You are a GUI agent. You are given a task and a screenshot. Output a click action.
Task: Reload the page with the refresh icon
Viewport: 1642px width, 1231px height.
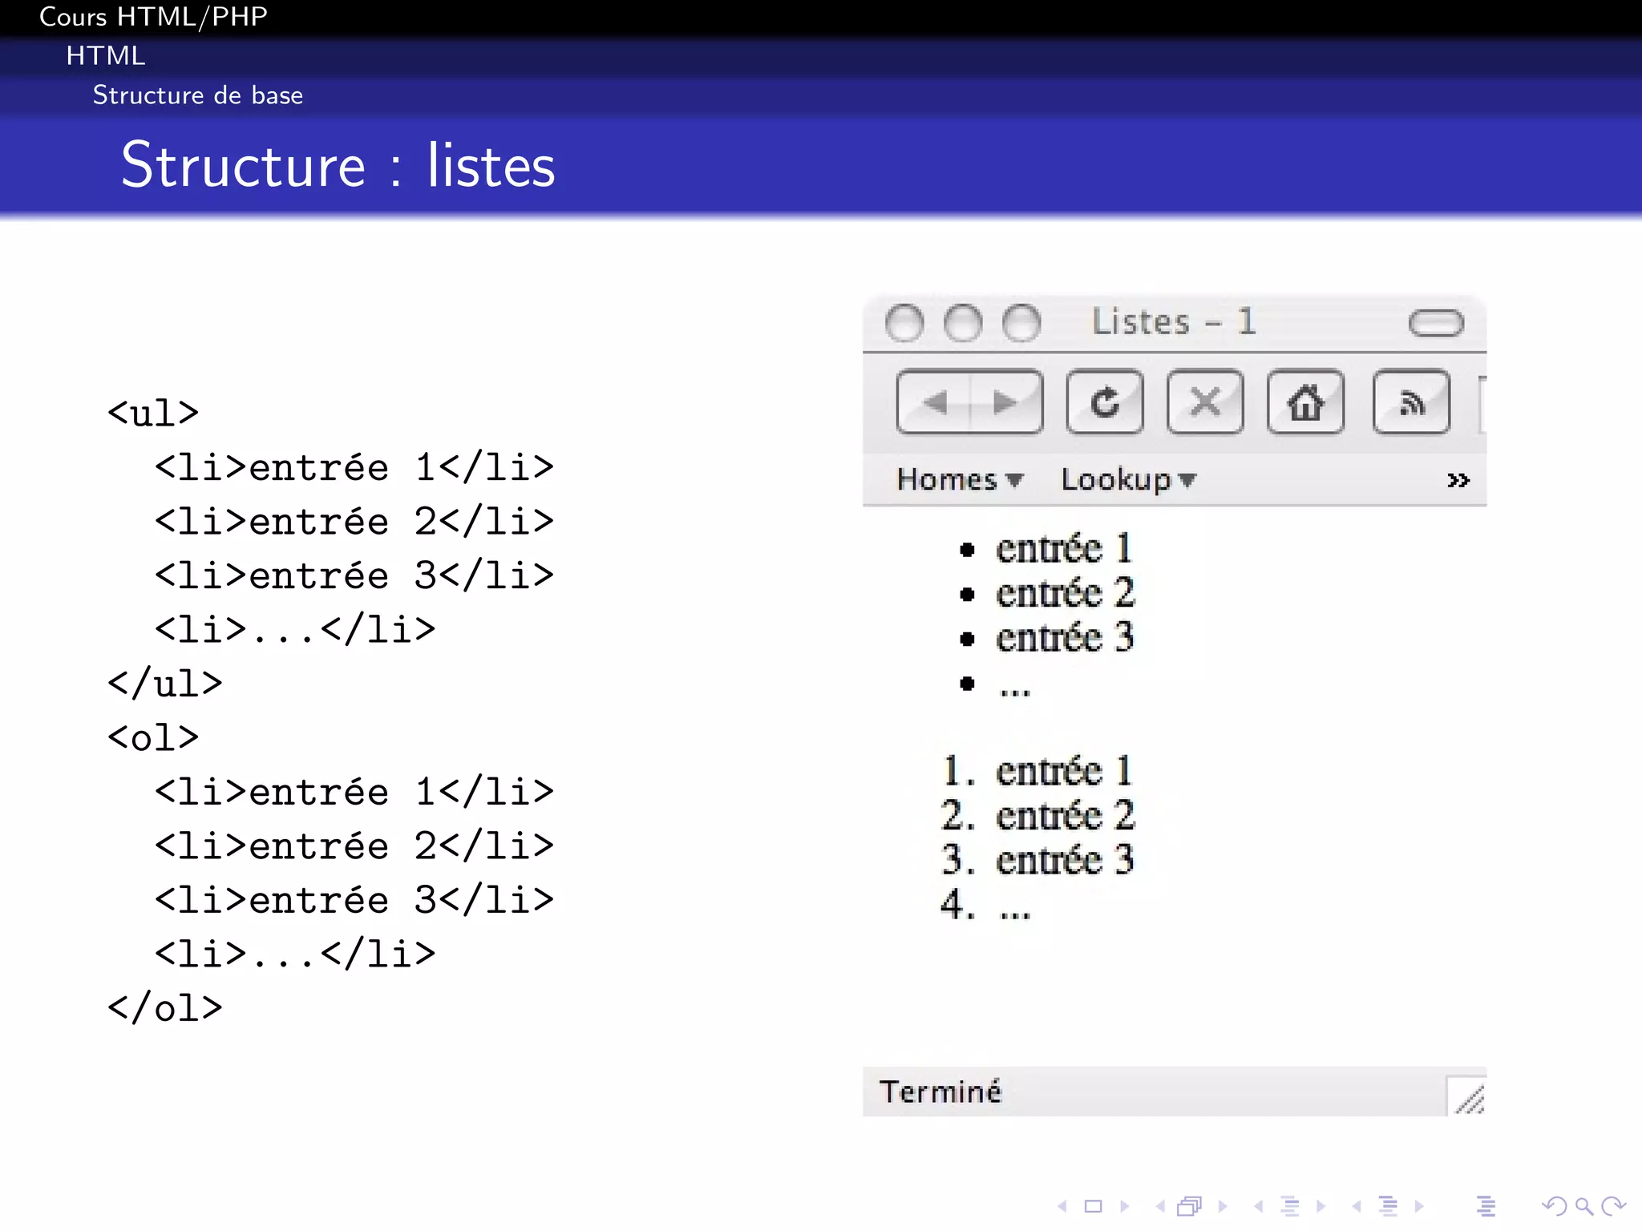[1105, 402]
